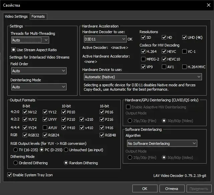Close the properties dialog window
Viewport: 214px width, 195px height.
pyautogui.click(x=206, y=5)
